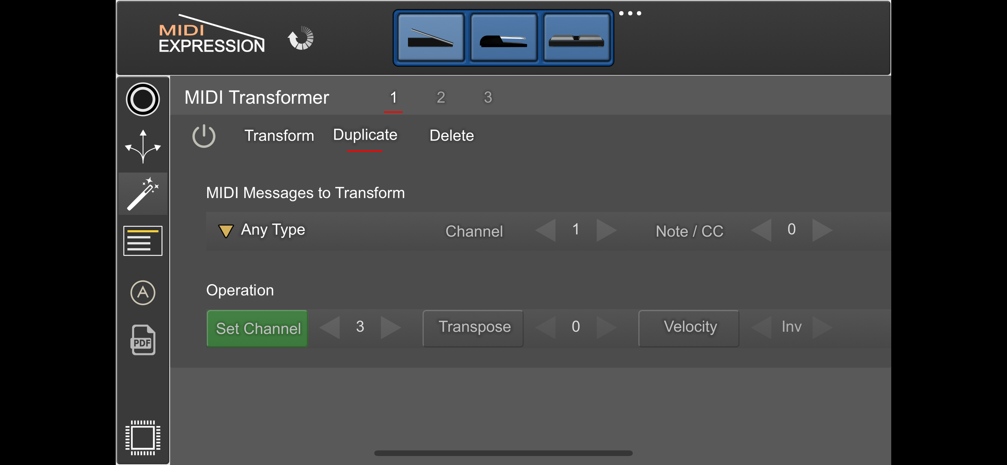This screenshot has width=1007, height=465.
Task: Decrease the Set Channel number
Action: tap(330, 328)
